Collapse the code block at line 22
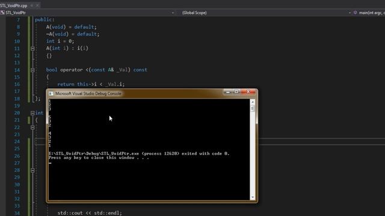The height and width of the screenshot is (216, 385). (32, 127)
